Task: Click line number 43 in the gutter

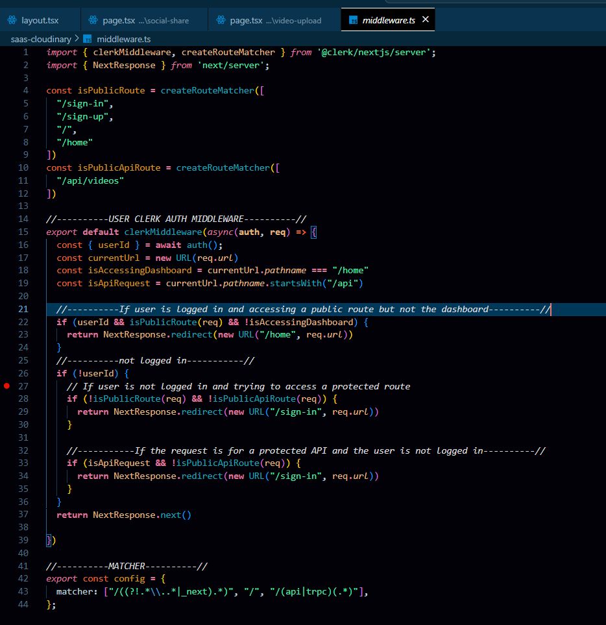Action: point(24,592)
